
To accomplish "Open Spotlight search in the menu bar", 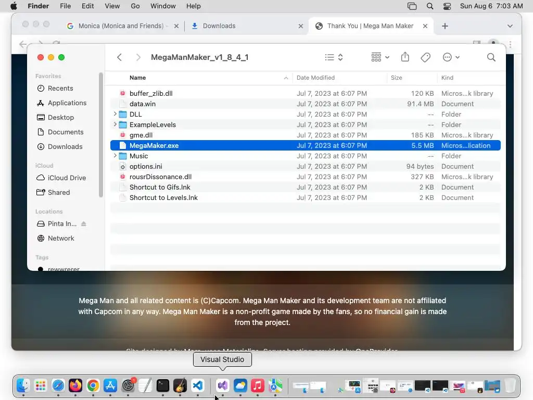I will (x=429, y=6).
